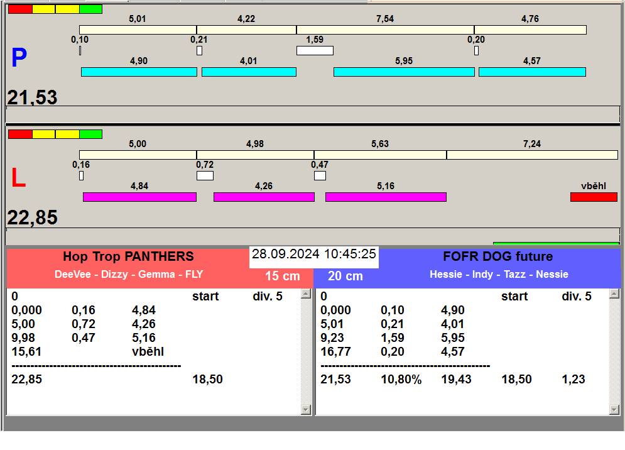The image size is (625, 450).
Task: Click the white 0,16 start bar in lane L
Action: 81,175
